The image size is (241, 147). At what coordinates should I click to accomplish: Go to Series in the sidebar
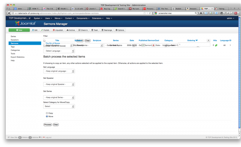(13, 36)
